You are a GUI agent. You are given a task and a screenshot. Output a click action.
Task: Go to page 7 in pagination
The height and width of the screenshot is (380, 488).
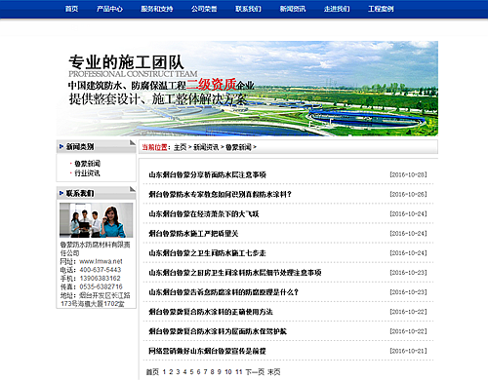click(205, 372)
